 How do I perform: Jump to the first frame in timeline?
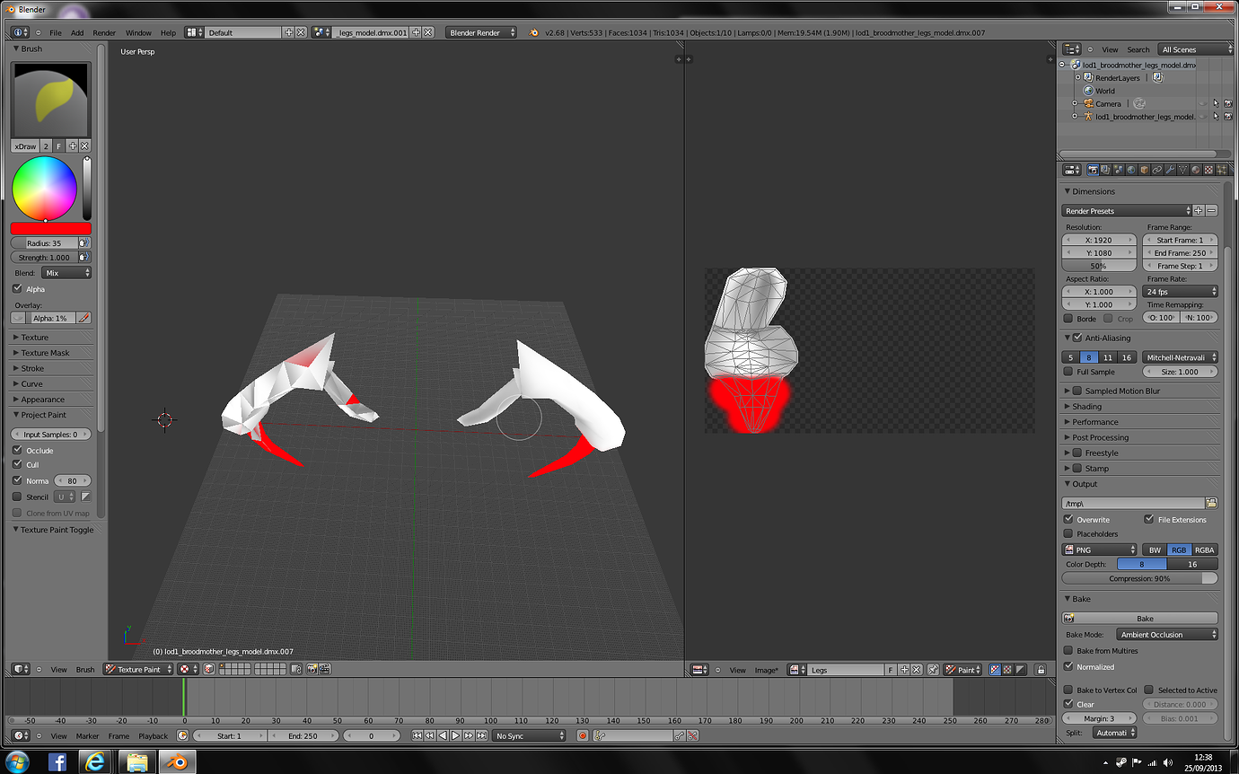coord(417,735)
